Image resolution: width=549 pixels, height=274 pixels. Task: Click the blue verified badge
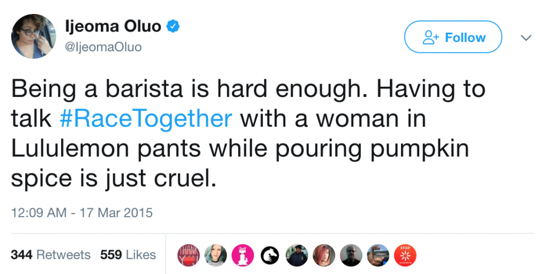pyautogui.click(x=173, y=26)
